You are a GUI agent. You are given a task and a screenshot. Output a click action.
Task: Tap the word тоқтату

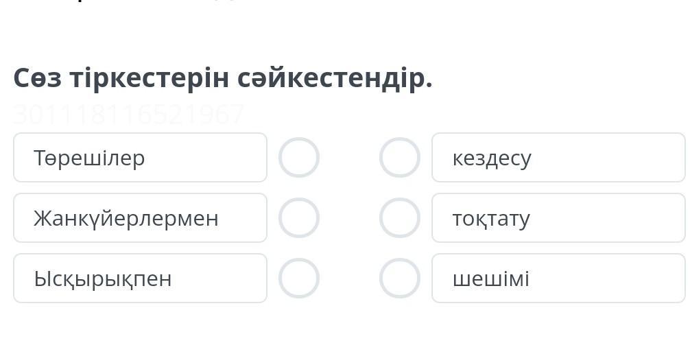point(491,219)
